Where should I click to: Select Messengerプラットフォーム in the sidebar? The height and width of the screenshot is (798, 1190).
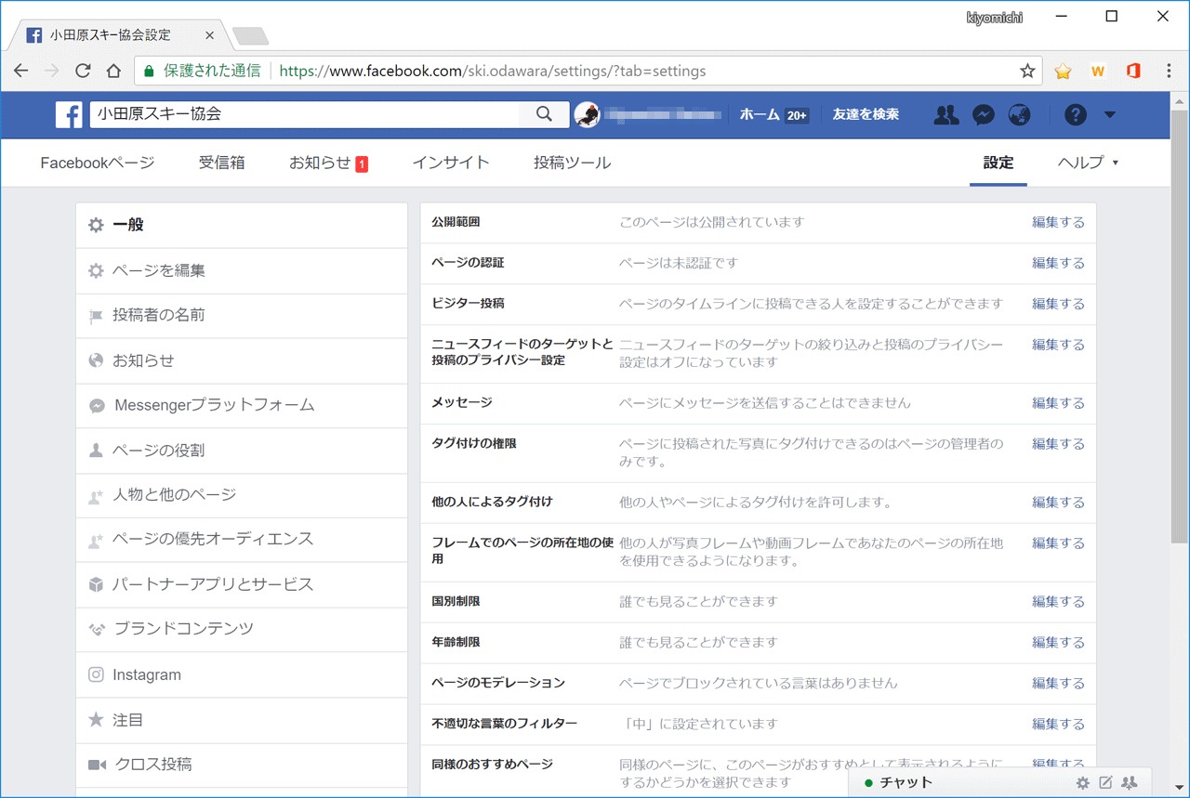pyautogui.click(x=242, y=405)
